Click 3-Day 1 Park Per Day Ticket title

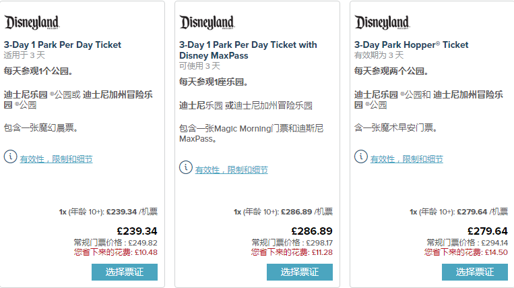pos(63,45)
